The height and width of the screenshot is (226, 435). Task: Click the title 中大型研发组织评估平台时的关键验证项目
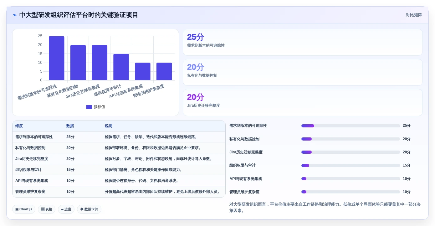click(x=79, y=15)
